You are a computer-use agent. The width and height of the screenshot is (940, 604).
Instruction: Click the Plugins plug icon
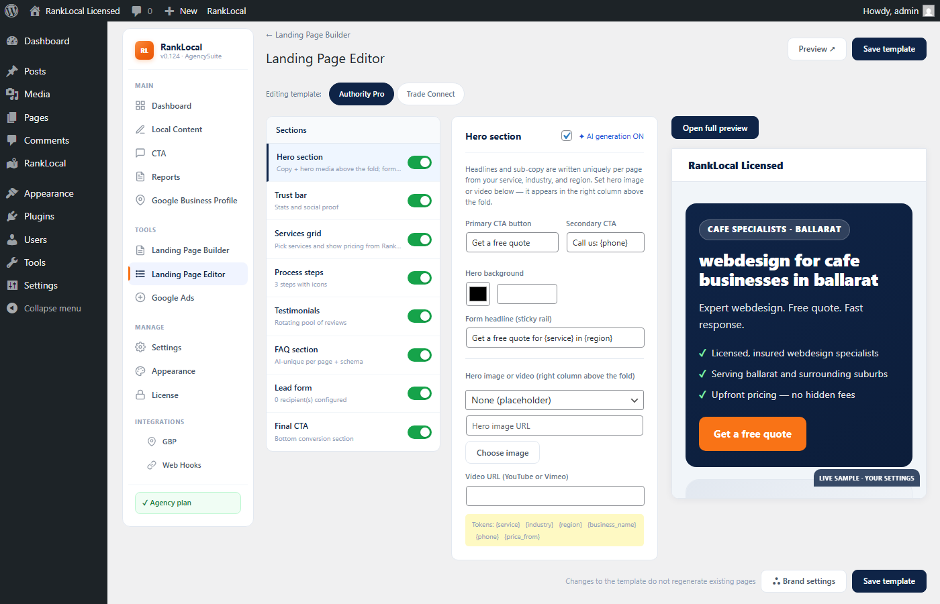click(12, 216)
